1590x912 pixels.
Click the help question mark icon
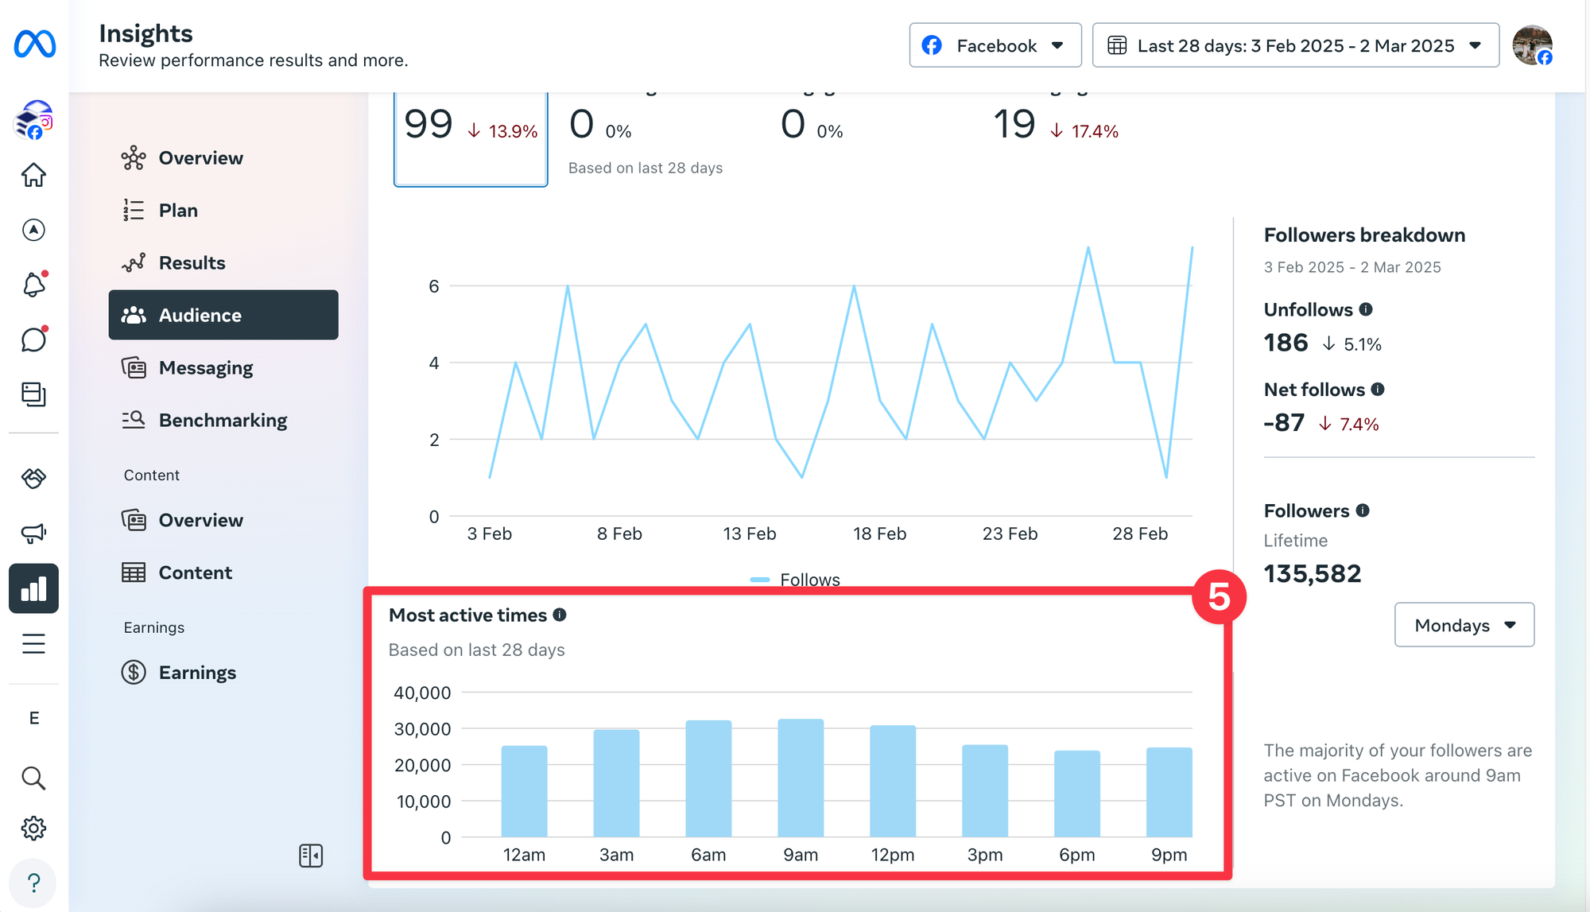pos(33,883)
